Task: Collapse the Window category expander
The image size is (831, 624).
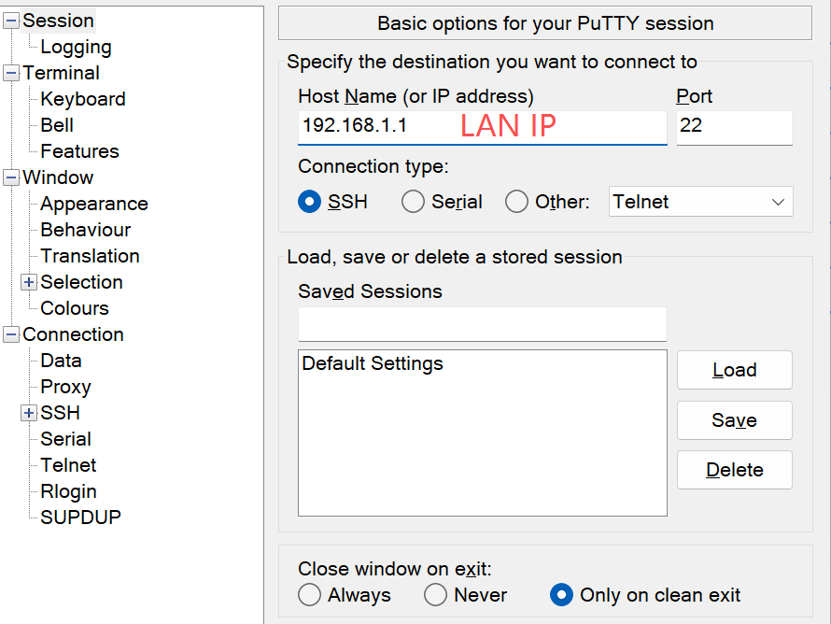Action: [11, 177]
